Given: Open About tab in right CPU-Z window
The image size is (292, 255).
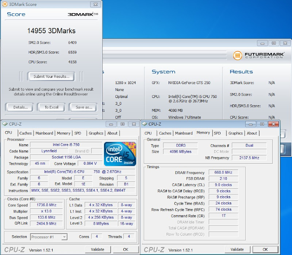Looking at the screenshot, I should (x=252, y=133).
